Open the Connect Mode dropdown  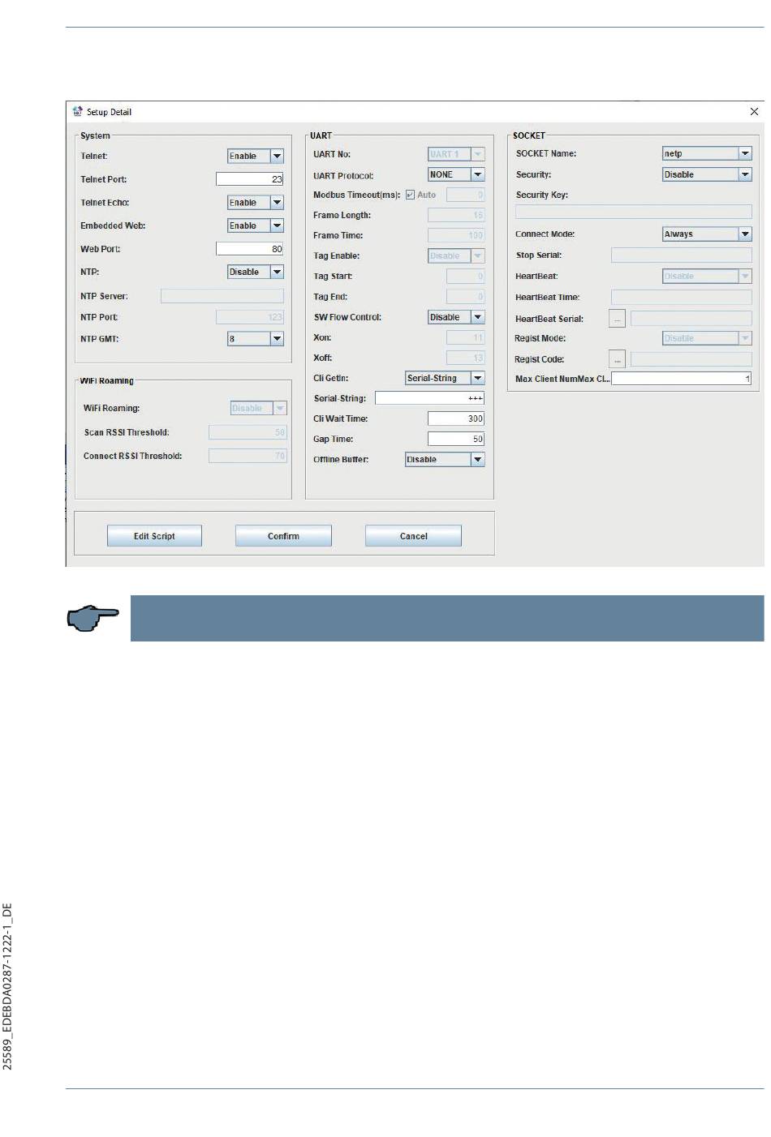[707, 234]
